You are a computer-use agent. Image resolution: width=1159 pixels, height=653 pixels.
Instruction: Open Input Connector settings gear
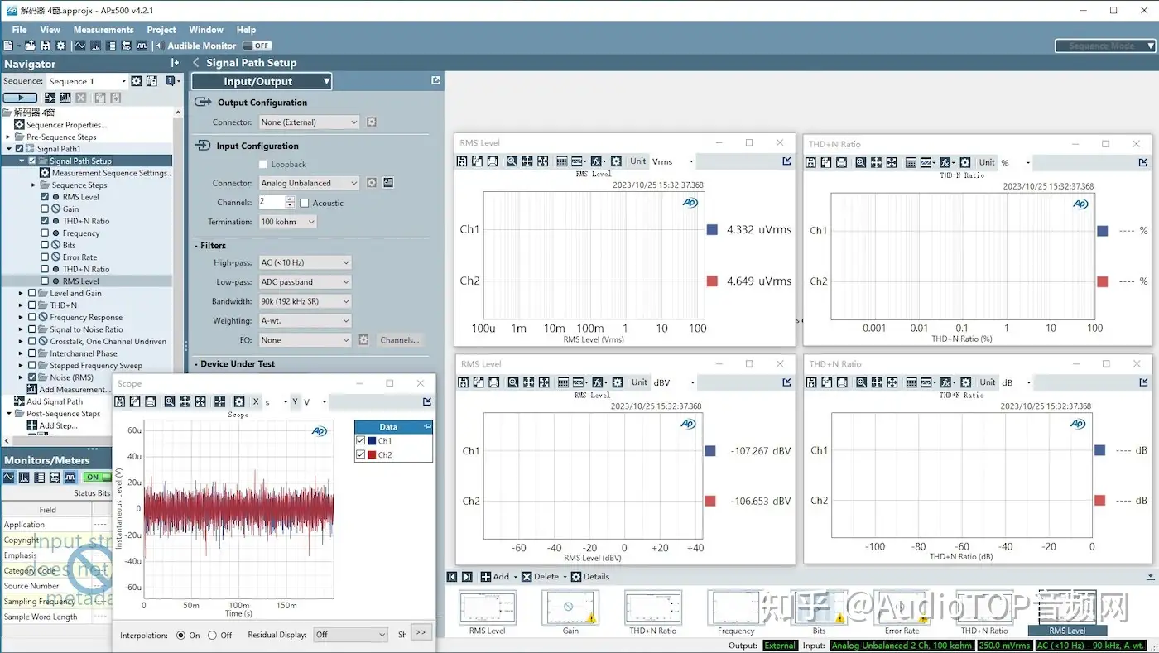tap(372, 183)
